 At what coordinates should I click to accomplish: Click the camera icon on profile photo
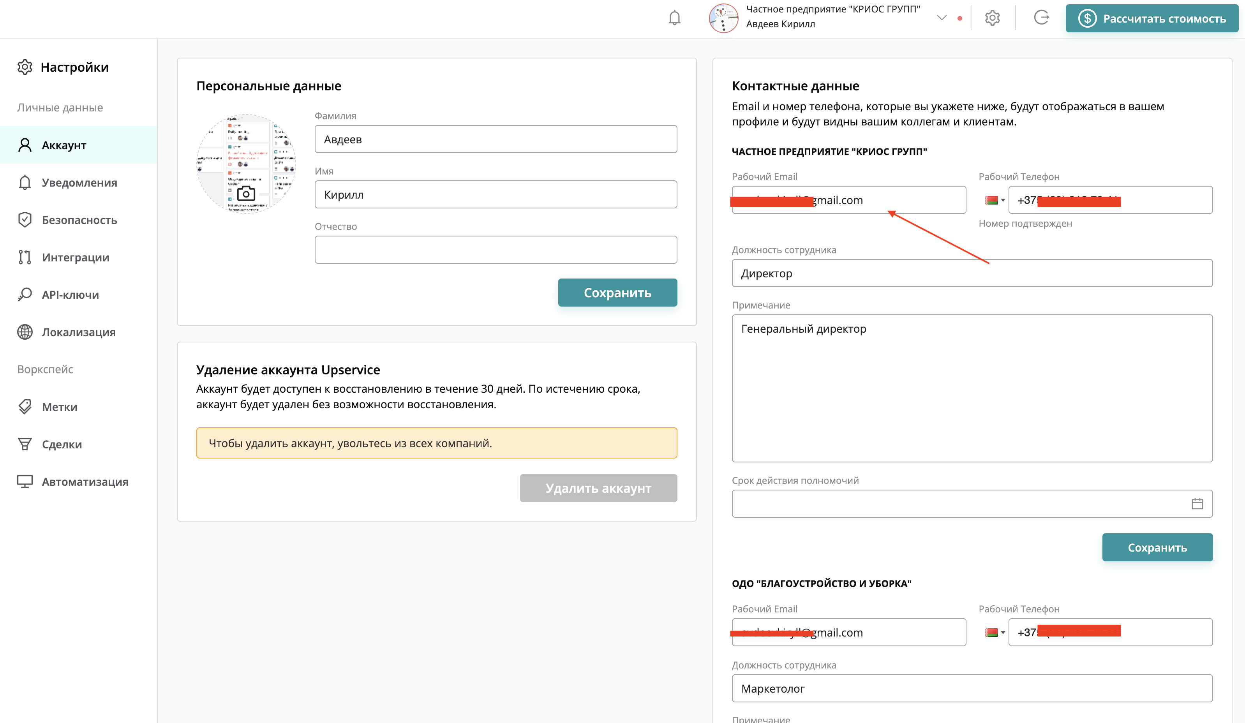[x=246, y=193]
